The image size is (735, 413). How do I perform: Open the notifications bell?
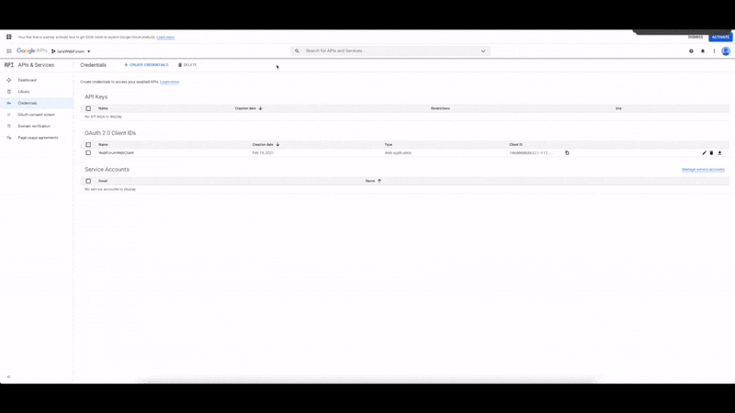coord(703,51)
